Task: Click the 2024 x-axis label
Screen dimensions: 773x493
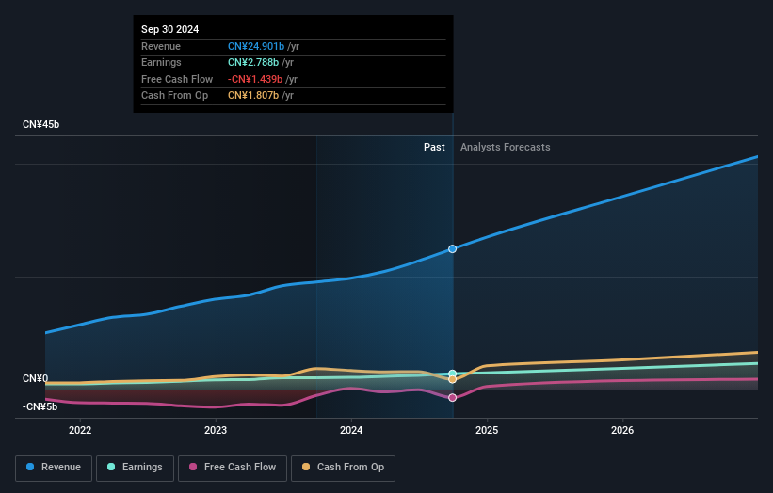Action: point(351,430)
